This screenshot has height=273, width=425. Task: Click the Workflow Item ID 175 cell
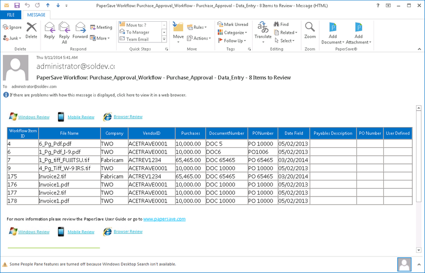point(23,176)
